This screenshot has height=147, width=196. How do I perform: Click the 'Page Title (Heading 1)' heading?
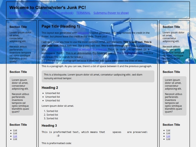tap(61, 26)
